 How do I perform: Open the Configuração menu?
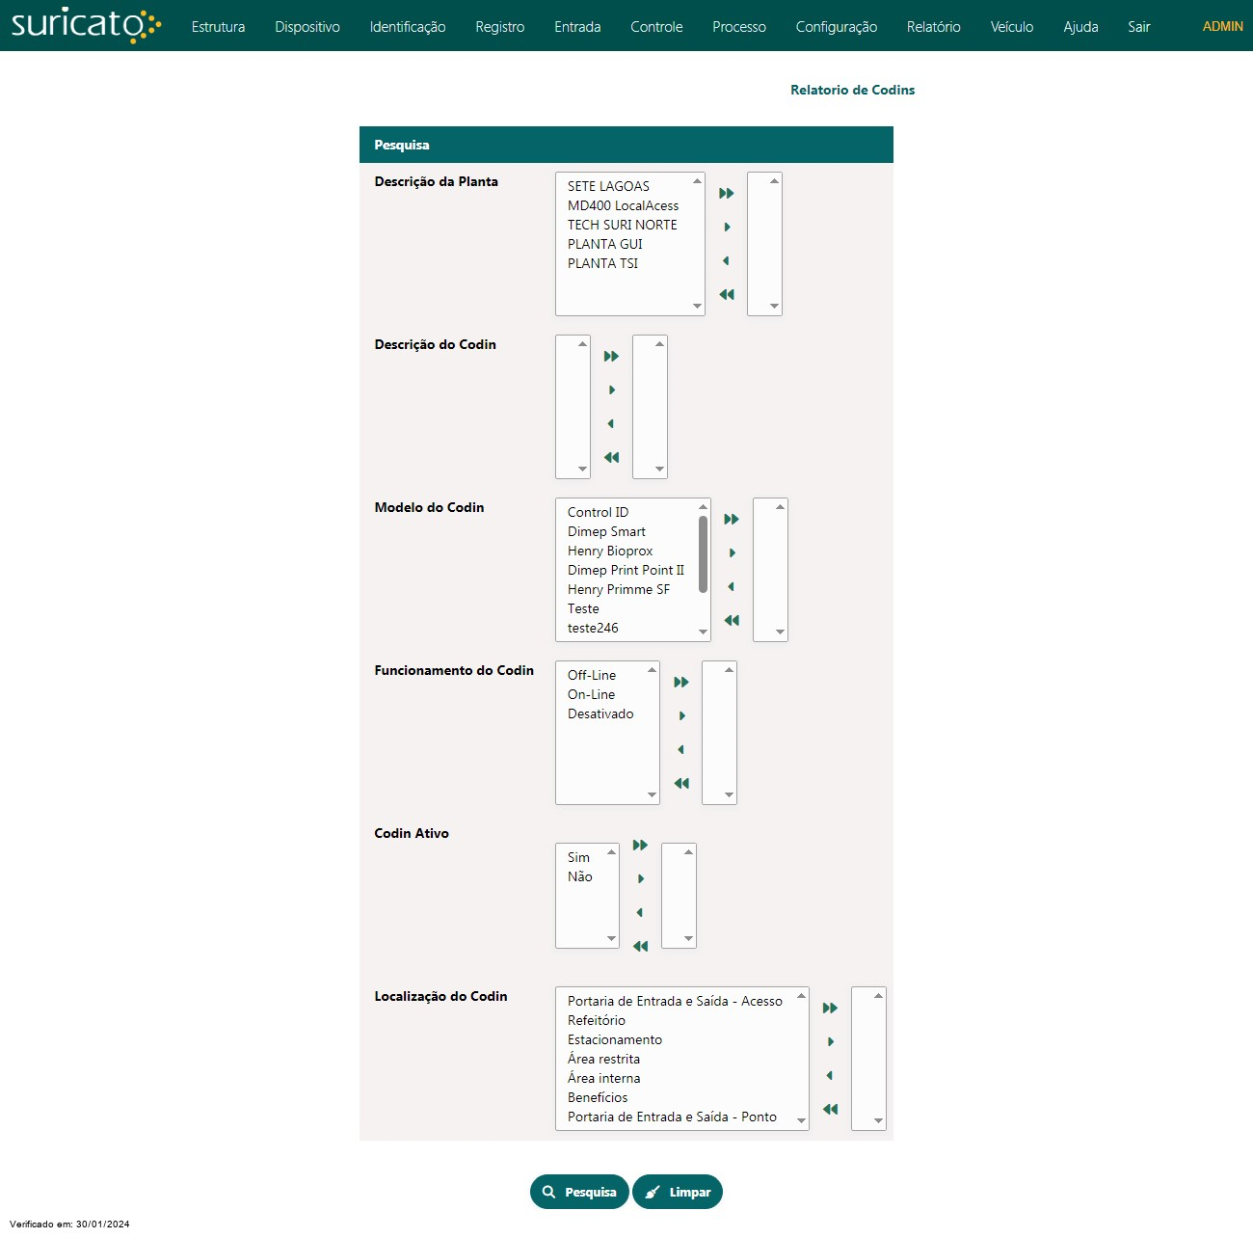837,27
